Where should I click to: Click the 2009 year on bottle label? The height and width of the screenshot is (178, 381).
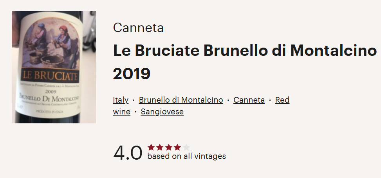[51, 92]
